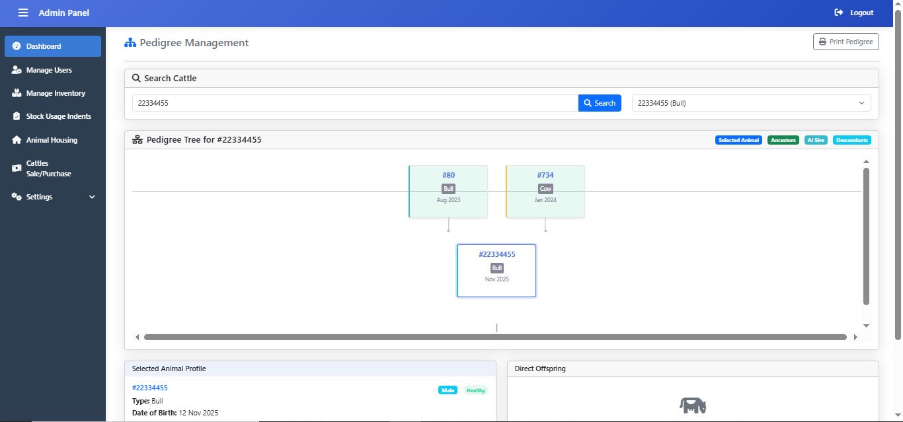The width and height of the screenshot is (903, 422).
Task: Click the Dashboard gauge icon
Action: pyautogui.click(x=17, y=46)
